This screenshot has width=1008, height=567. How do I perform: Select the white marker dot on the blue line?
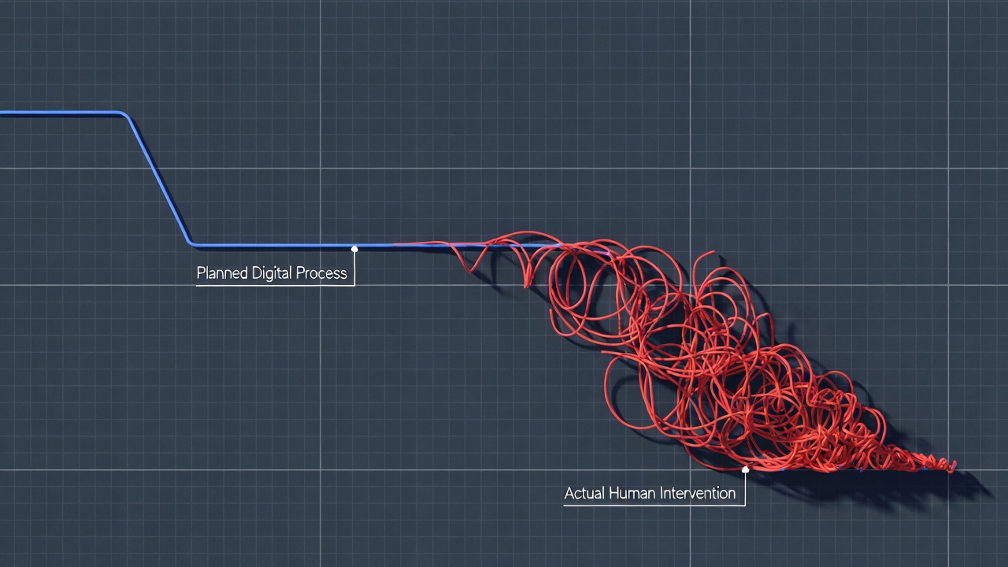(x=354, y=249)
